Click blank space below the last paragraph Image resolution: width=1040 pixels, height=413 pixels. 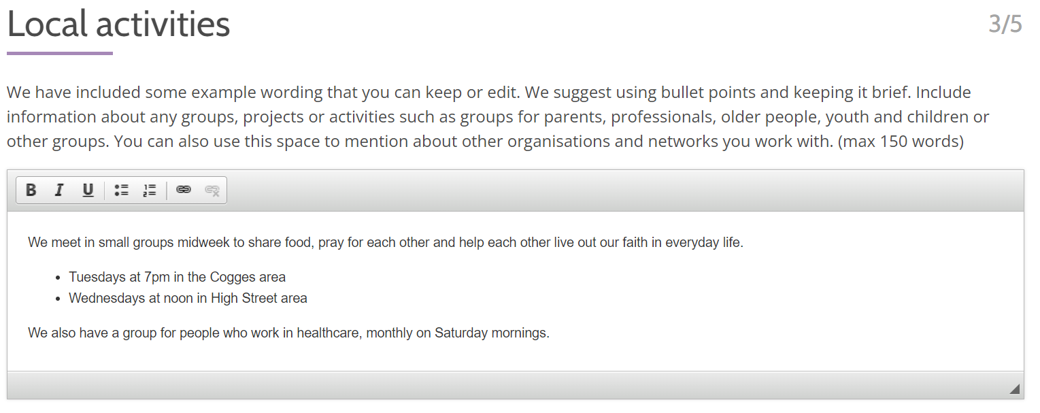tap(515, 357)
